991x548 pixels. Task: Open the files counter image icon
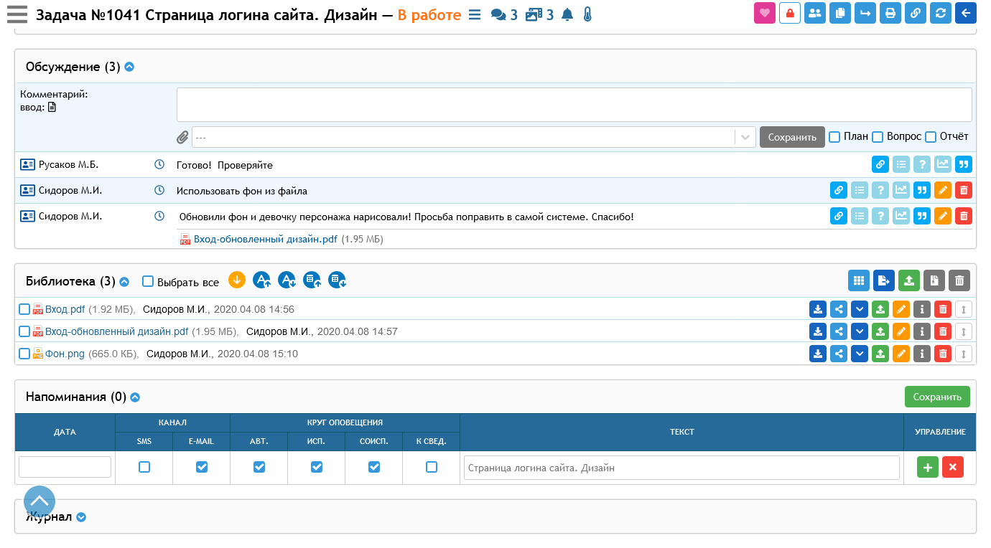[534, 14]
